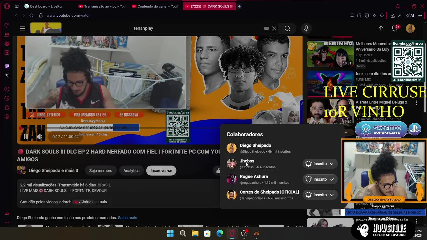Mute the video volume speaker
Viewport: 427px width, 240px height.
40,136
